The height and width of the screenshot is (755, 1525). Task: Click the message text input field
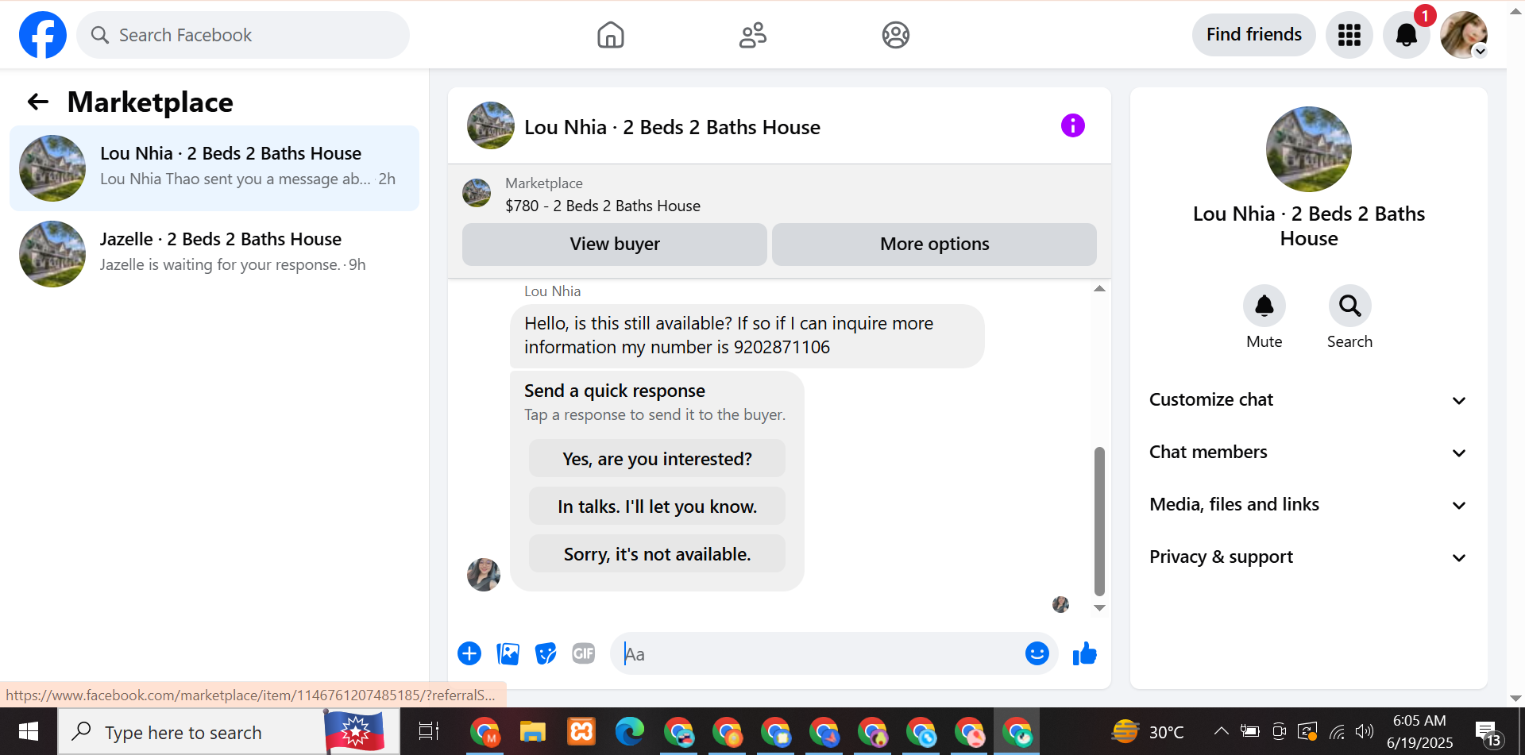[818, 653]
